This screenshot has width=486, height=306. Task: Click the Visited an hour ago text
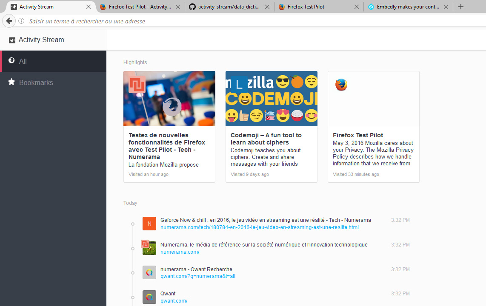coord(149,175)
